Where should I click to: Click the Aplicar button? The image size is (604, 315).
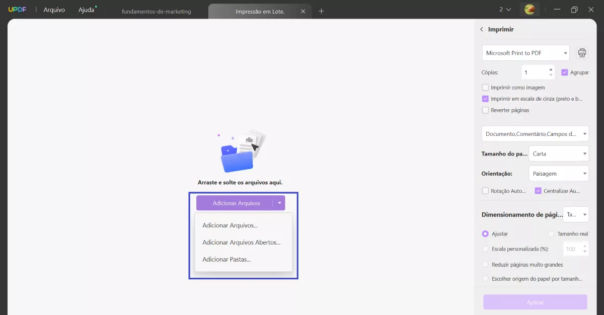[535, 301]
